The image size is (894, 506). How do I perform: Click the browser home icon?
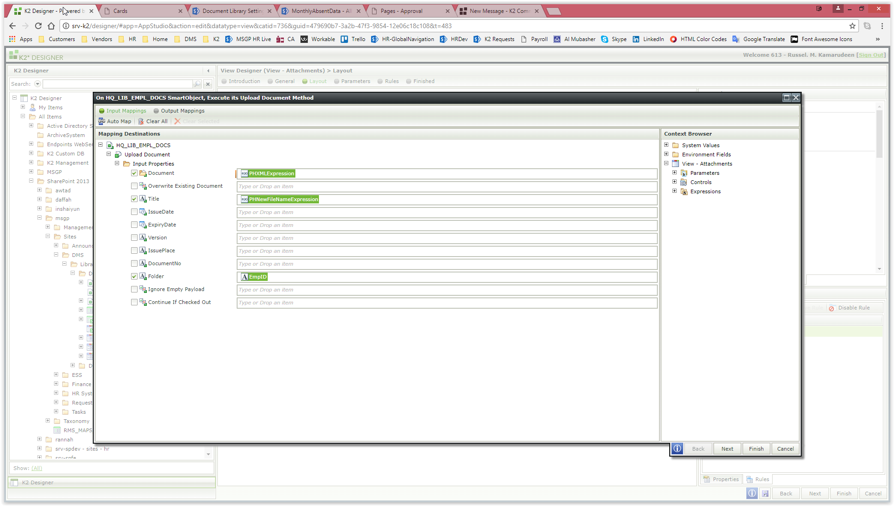[51, 26]
